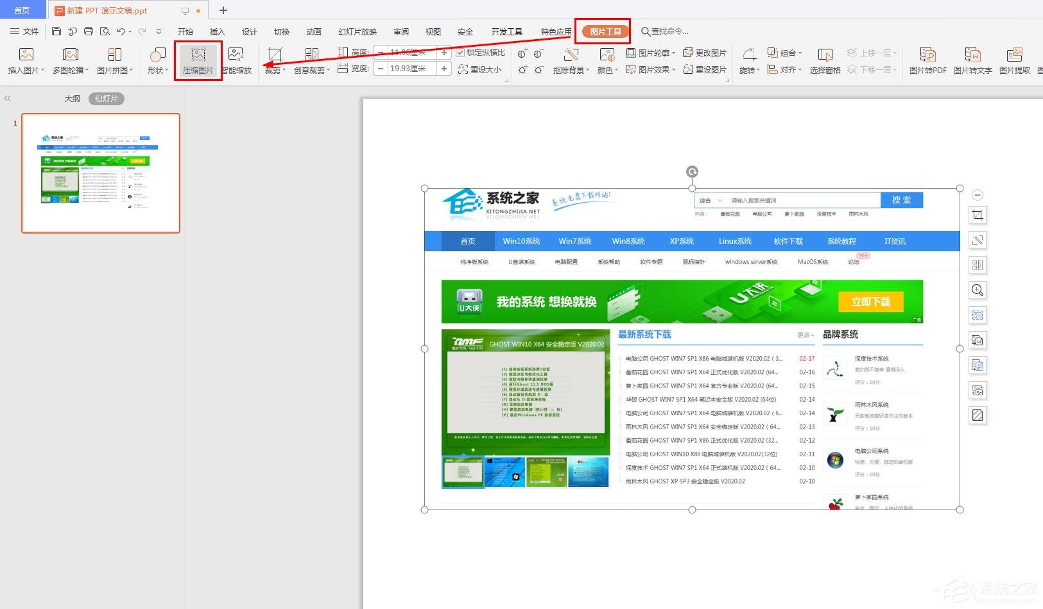Add a new document tab with plus
This screenshot has height=609, width=1043.
pyautogui.click(x=223, y=10)
